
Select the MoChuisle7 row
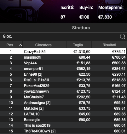[63, 97]
